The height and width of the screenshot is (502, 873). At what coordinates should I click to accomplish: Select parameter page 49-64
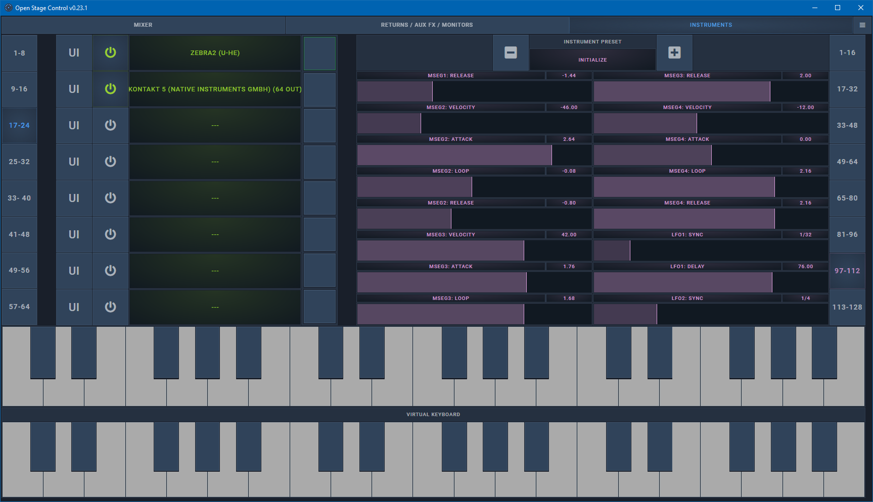[x=847, y=162]
